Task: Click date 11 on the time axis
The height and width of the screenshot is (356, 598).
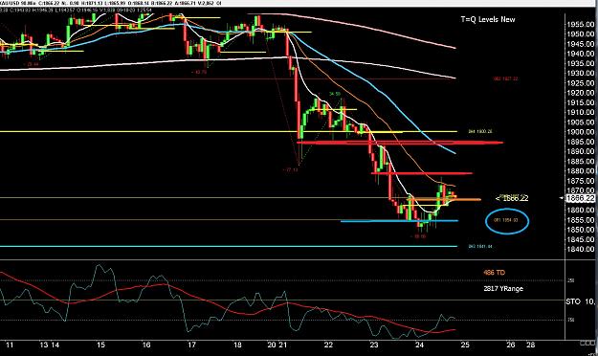Action: coord(10,345)
